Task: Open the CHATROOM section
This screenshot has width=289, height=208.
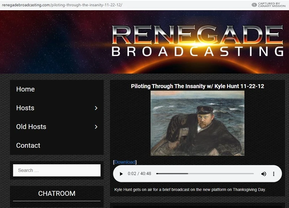Action: (x=57, y=194)
